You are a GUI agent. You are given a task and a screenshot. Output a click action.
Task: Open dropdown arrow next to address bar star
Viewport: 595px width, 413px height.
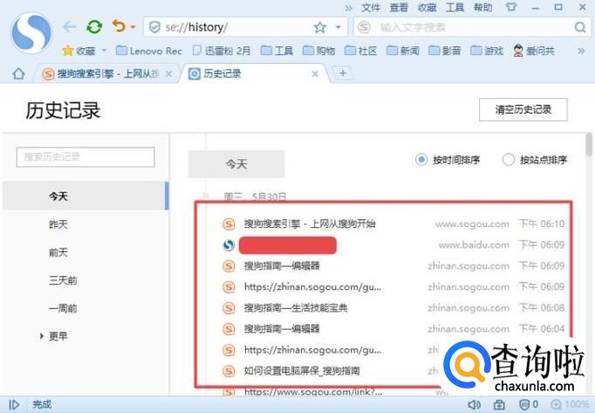[x=338, y=28]
